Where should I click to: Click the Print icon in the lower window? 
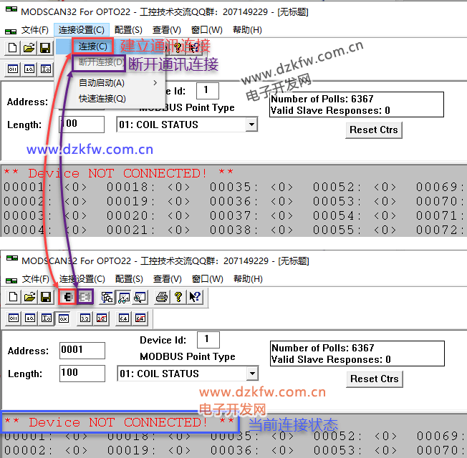point(162,297)
